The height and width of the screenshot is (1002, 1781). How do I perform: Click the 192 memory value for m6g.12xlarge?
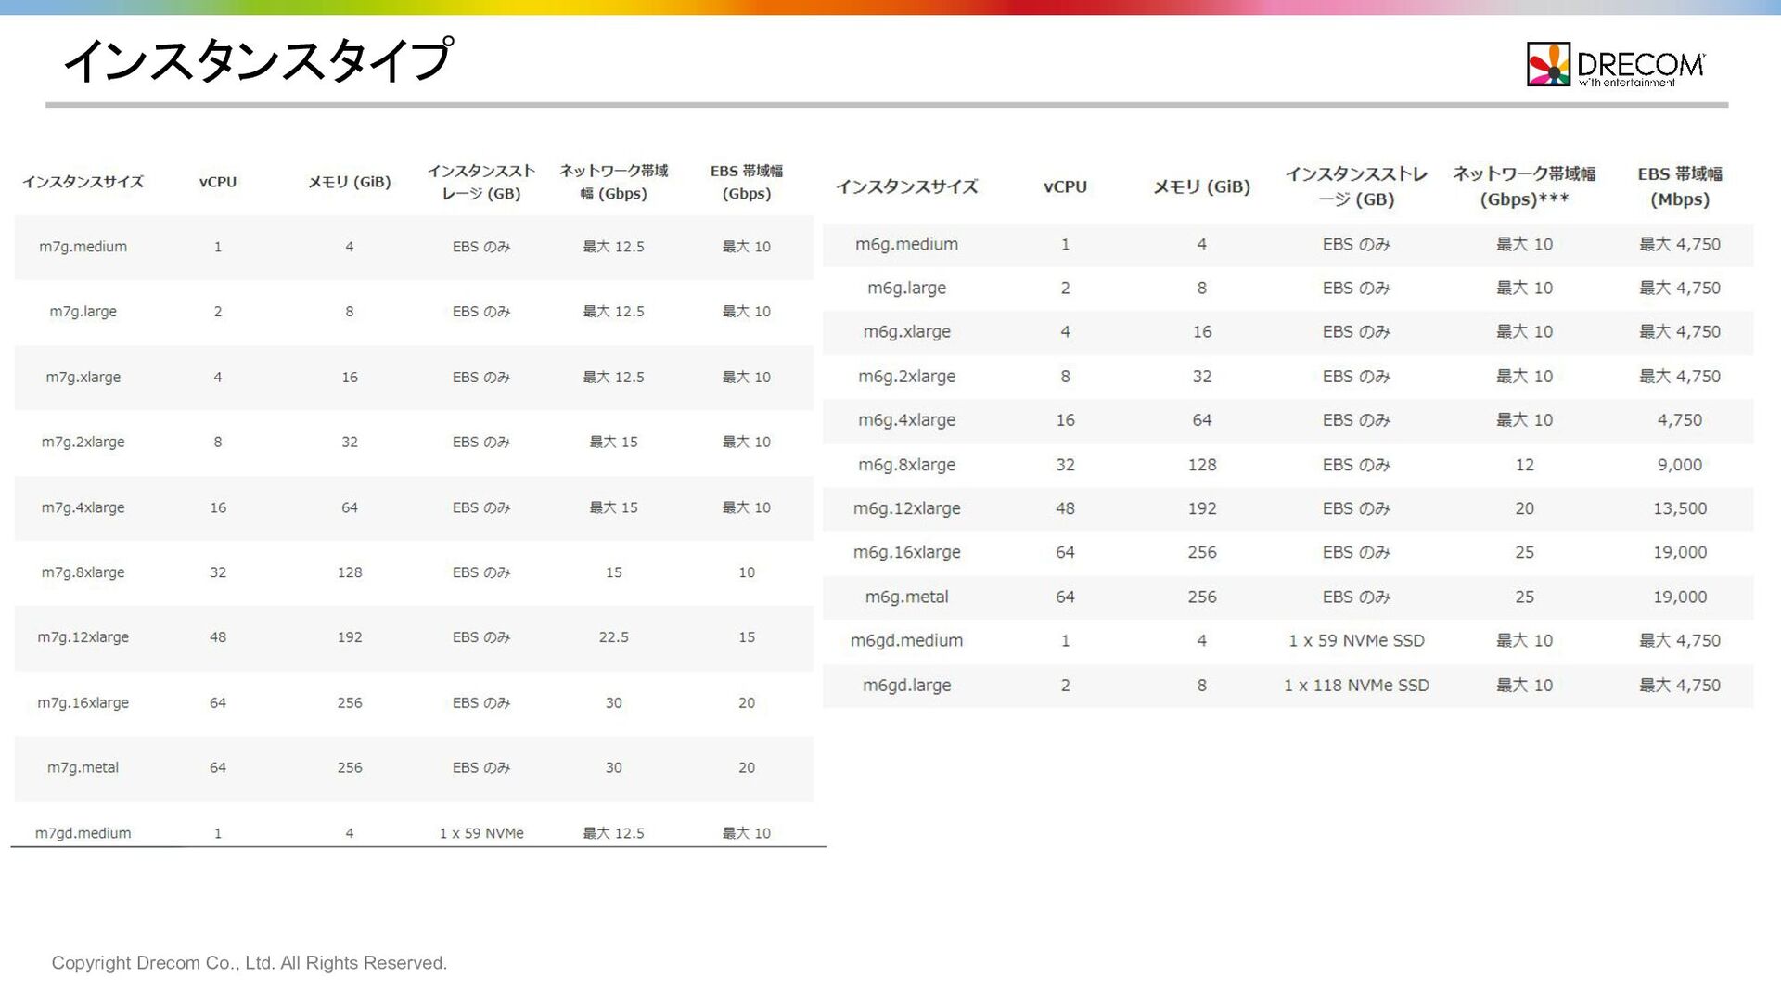(1201, 508)
